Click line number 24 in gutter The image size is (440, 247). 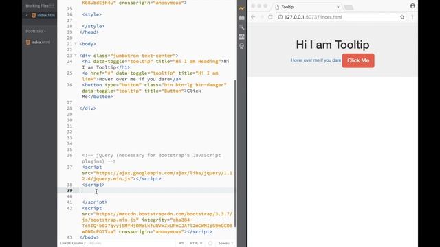pyautogui.click(x=69, y=61)
